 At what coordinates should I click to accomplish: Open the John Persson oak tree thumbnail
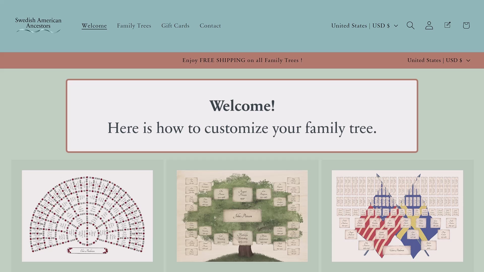point(242,216)
